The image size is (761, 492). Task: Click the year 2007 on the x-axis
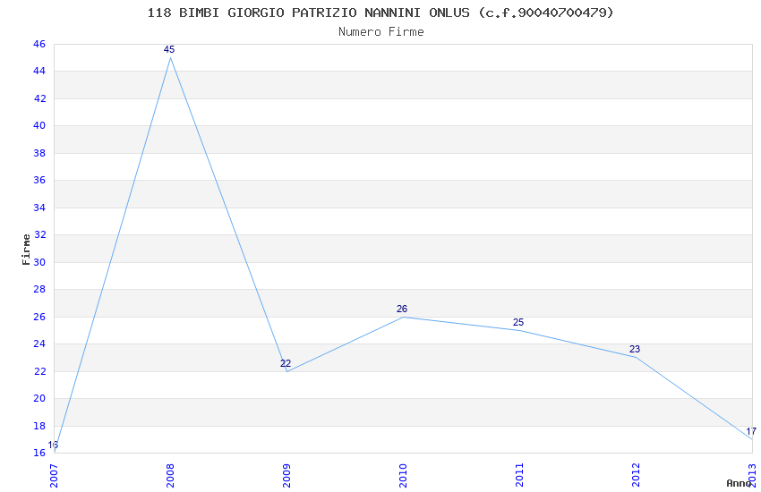[x=54, y=476]
